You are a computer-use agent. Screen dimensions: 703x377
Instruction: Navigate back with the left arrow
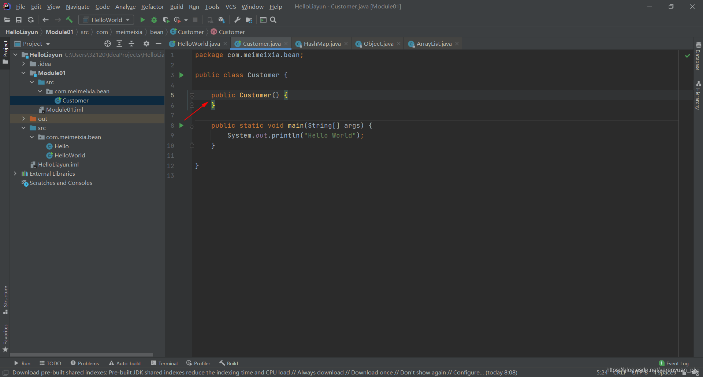[45, 20]
